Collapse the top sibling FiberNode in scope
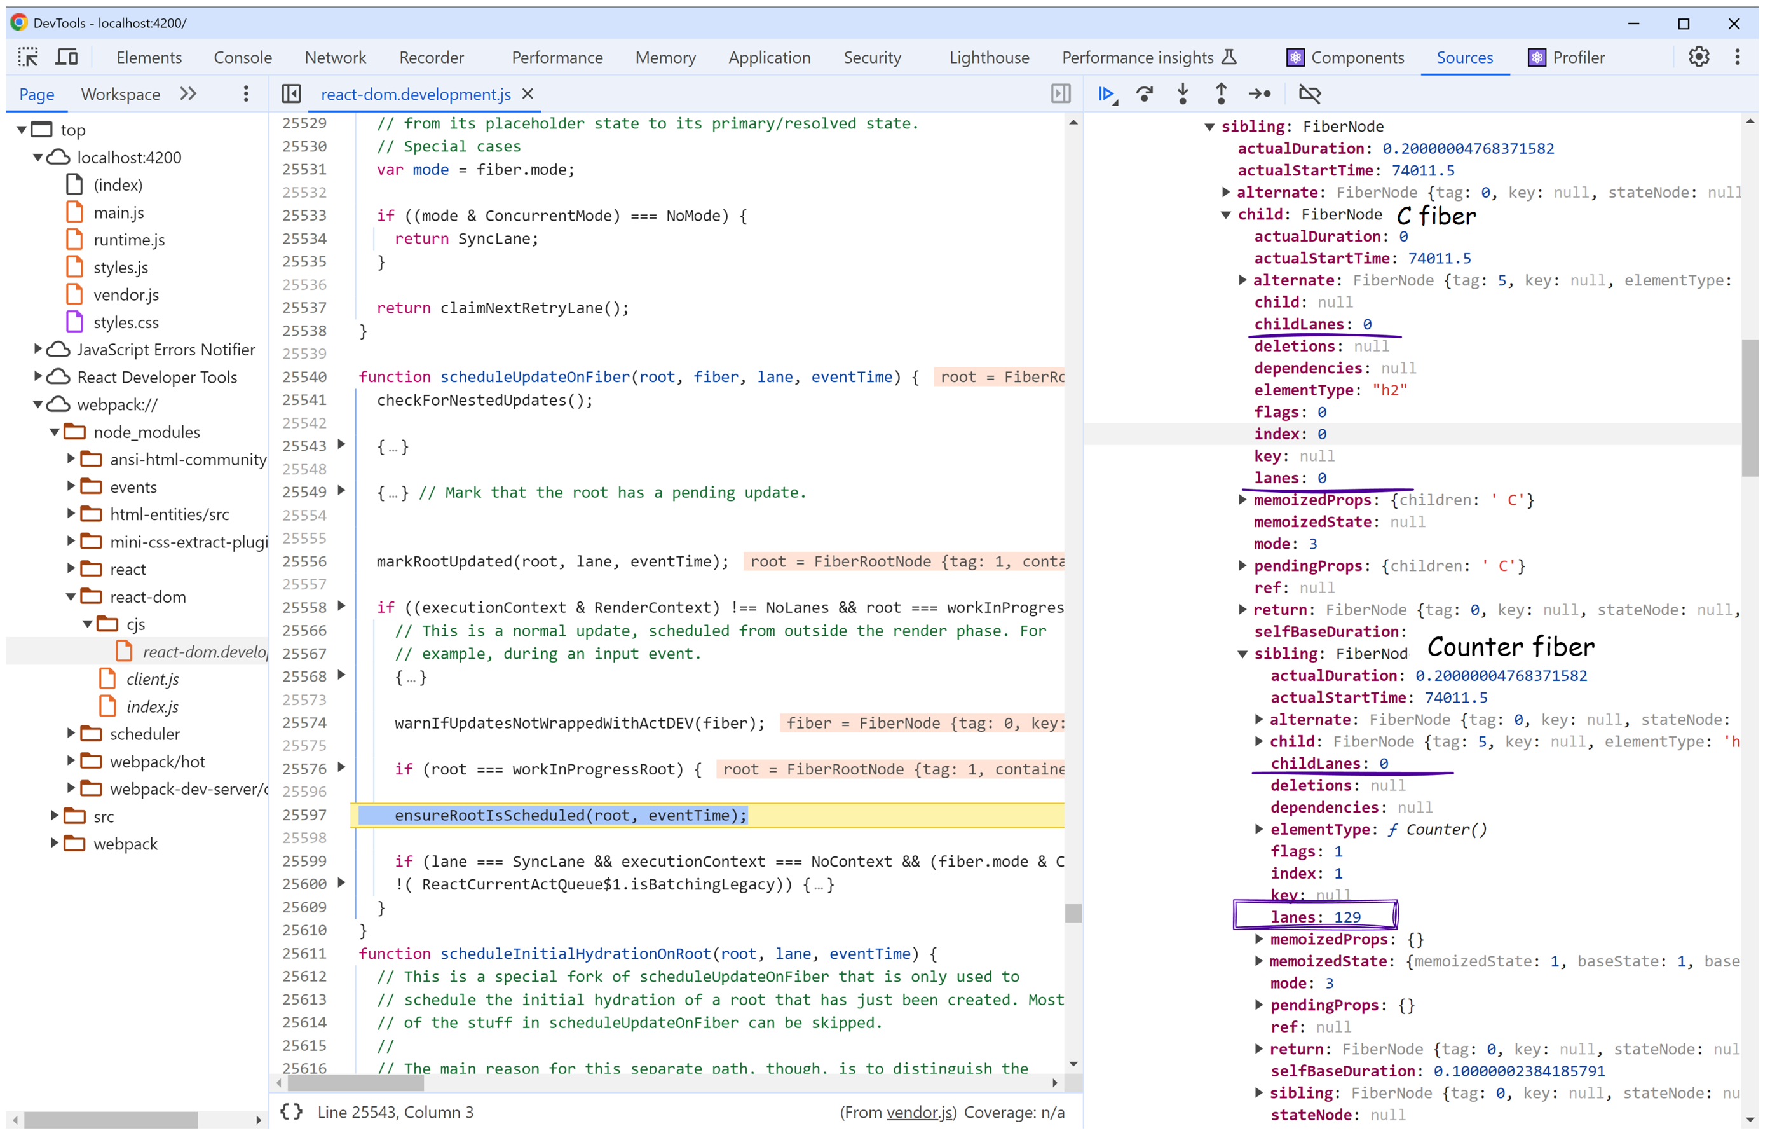Image resolution: width=1770 pixels, height=1133 pixels. [1209, 127]
